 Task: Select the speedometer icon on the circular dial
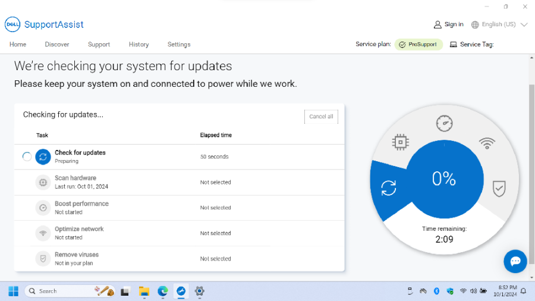coord(444,124)
